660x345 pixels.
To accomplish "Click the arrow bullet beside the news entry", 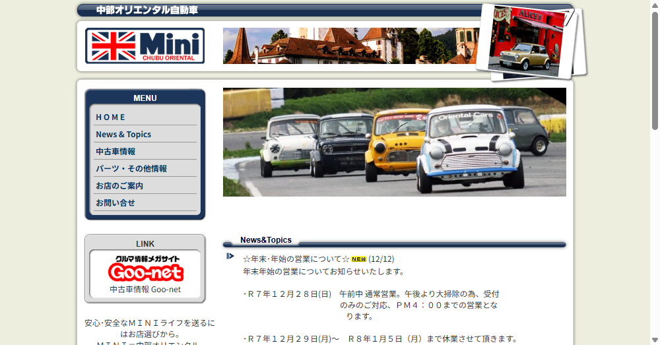I will (230, 256).
